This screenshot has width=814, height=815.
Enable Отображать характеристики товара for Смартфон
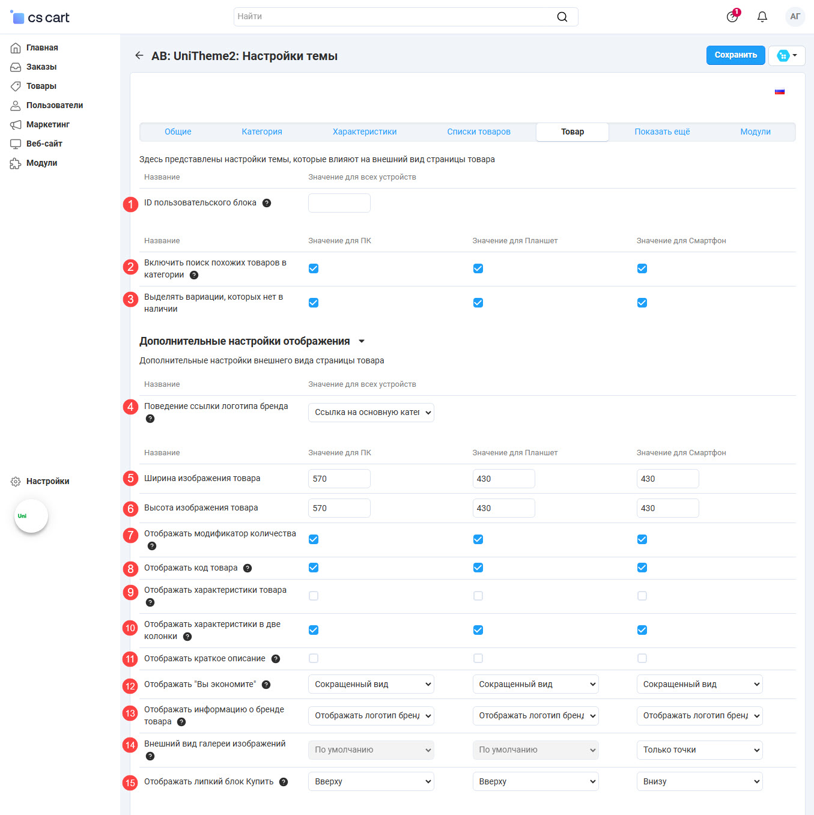point(642,596)
